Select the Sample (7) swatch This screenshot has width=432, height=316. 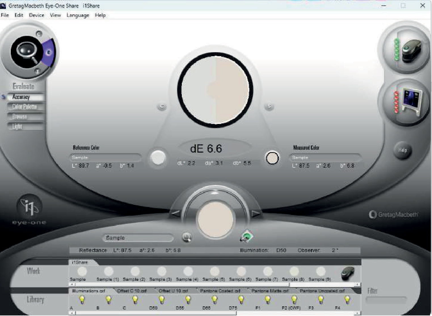(268, 271)
